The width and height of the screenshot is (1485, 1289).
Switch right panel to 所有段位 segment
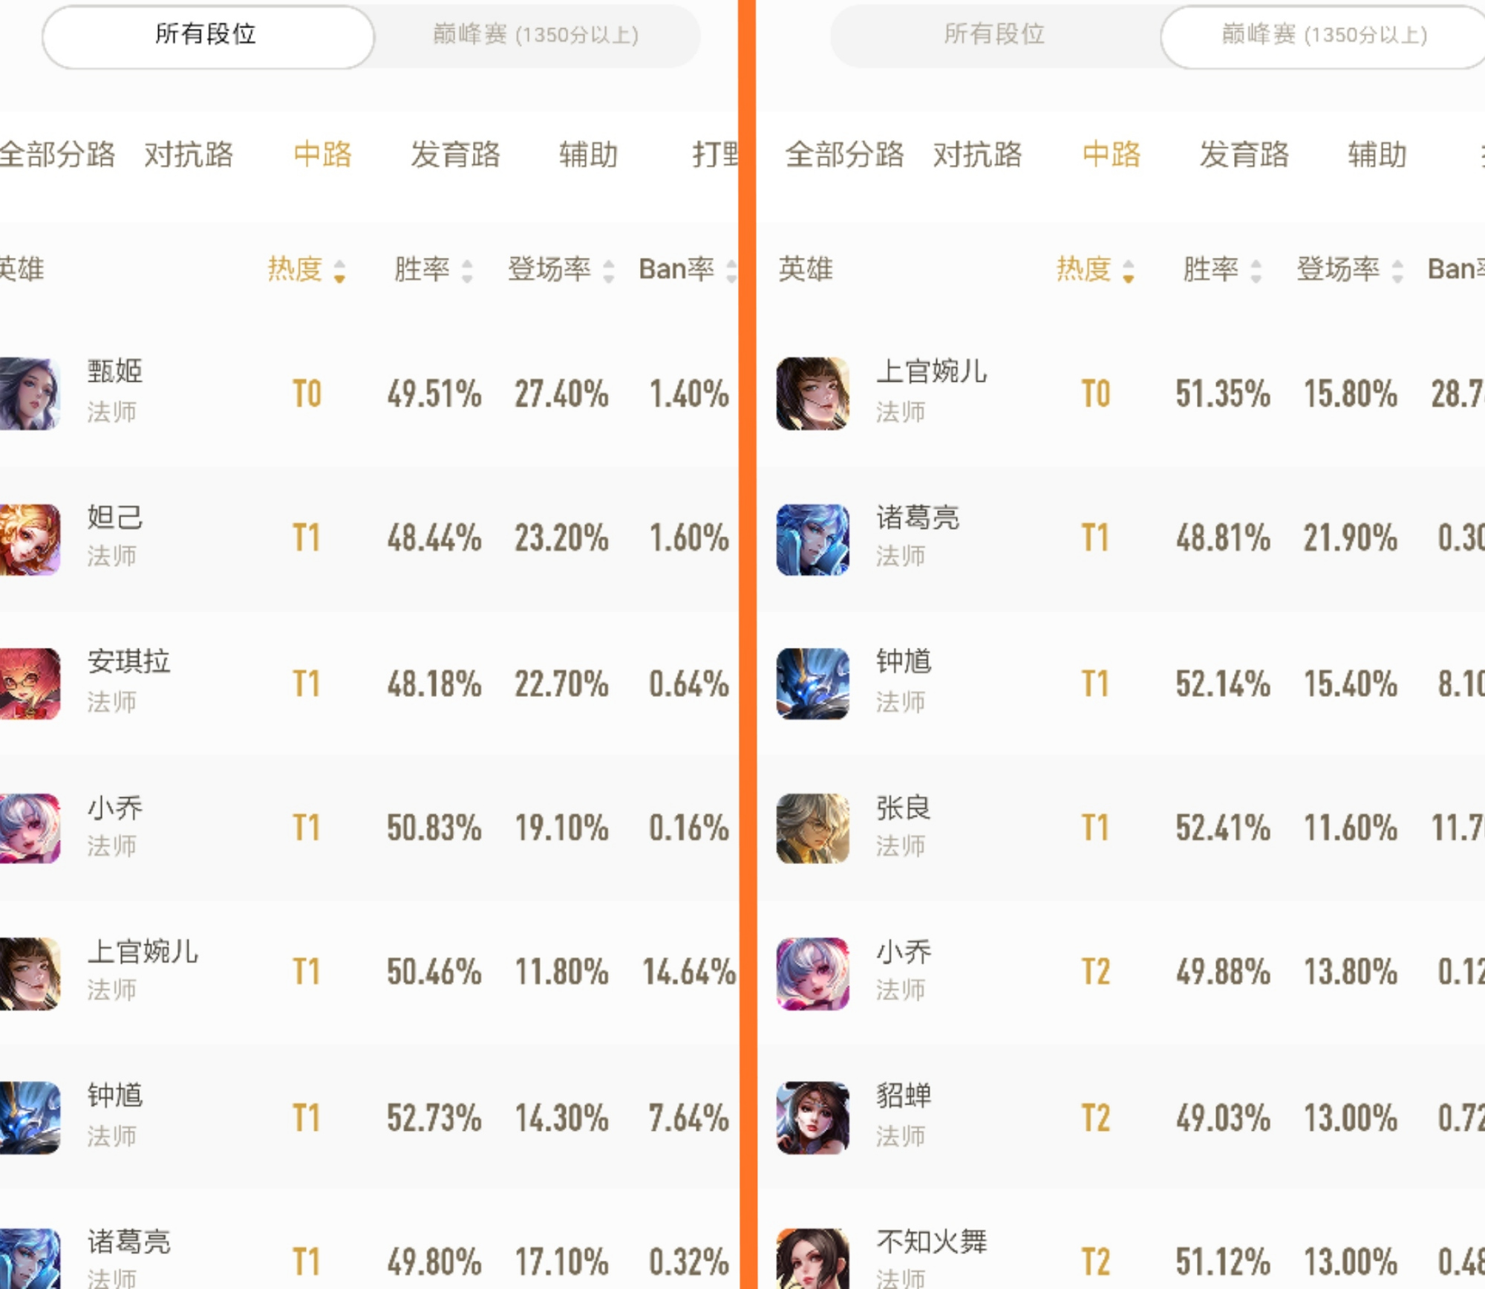pos(994,35)
